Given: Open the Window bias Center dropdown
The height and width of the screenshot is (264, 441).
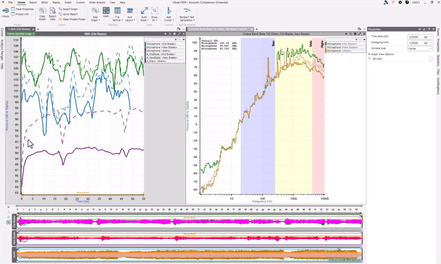Looking at the screenshot, I should [x=420, y=49].
